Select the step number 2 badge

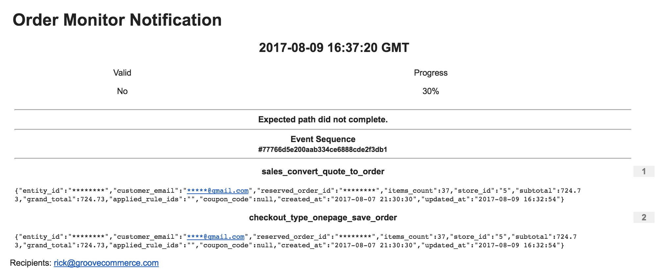tap(644, 217)
